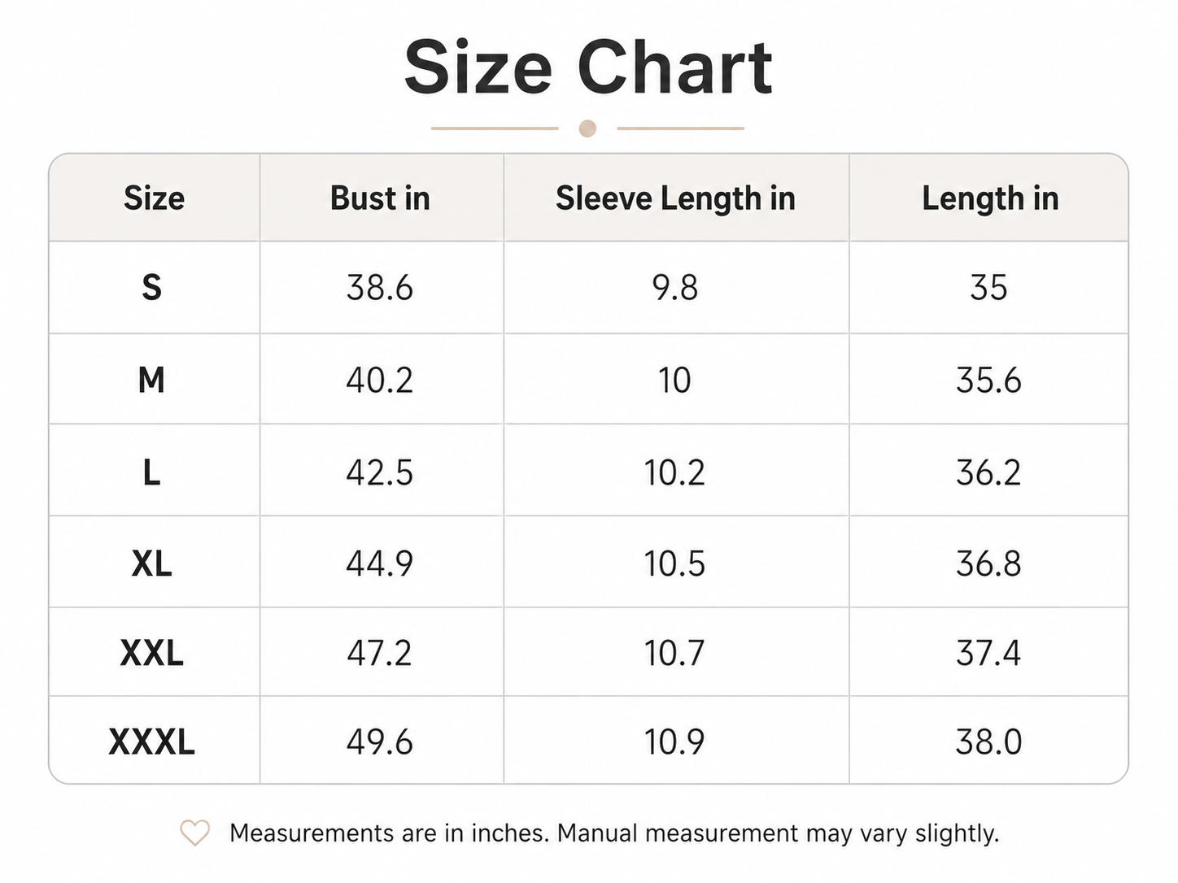Click the 47.2 bust cell
The image size is (1178, 883).
click(x=380, y=653)
